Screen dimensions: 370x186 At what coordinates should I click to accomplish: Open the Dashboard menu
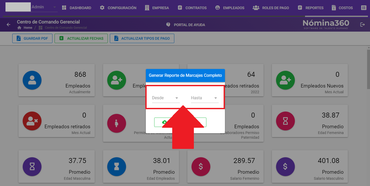tap(76, 8)
